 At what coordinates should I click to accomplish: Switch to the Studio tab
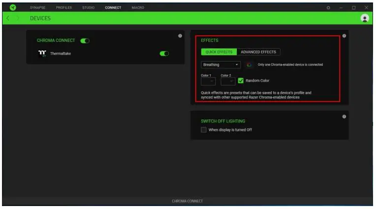click(x=88, y=8)
